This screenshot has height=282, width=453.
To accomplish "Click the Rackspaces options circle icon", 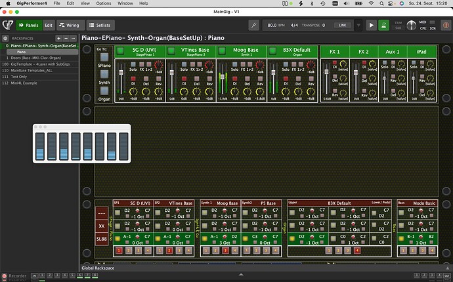I will point(5,38).
